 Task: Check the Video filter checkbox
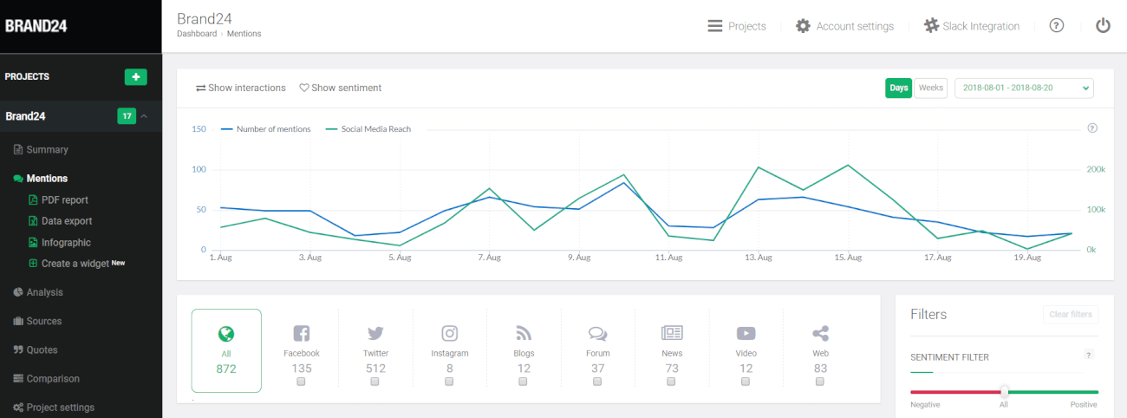click(x=746, y=382)
